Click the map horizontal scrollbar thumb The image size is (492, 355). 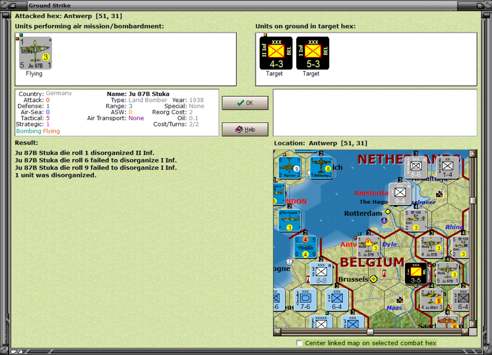tap(370, 332)
